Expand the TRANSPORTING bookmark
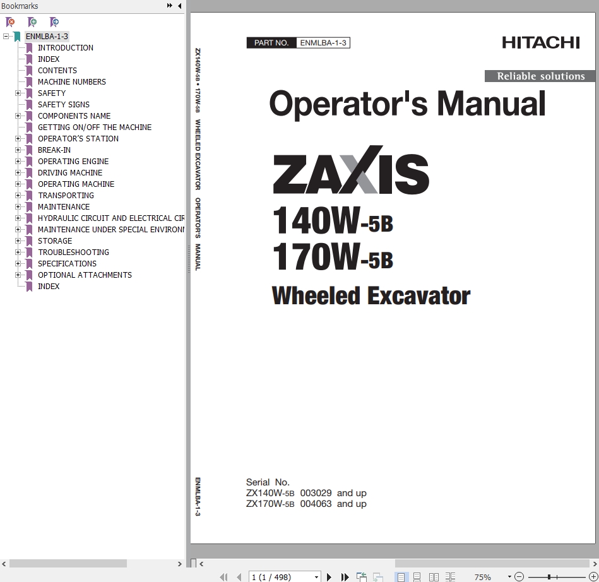Viewport: 599px width, 582px height. pos(18,195)
